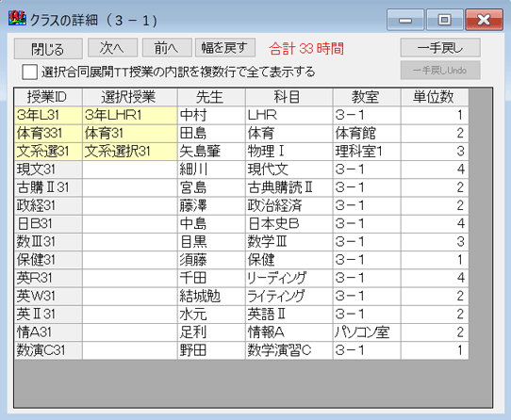Click teacher cell 目黒
Image resolution: width=511 pixels, height=420 pixels.
pos(211,242)
